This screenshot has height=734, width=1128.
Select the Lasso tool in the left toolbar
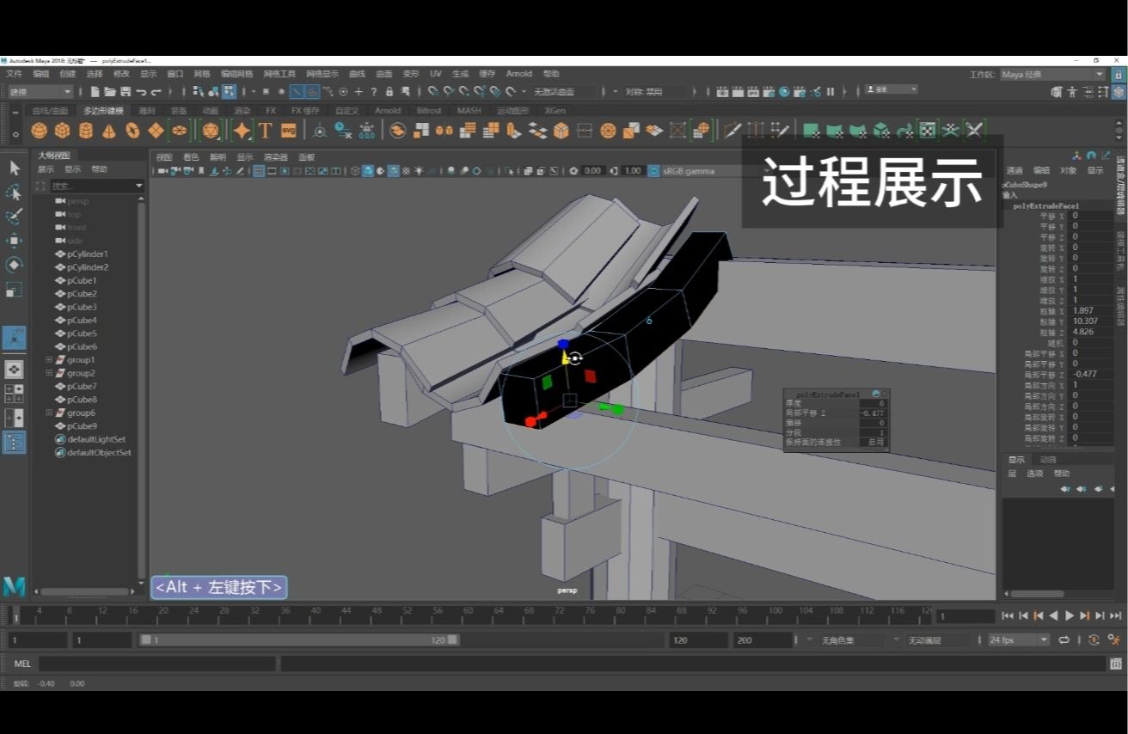tap(14, 191)
